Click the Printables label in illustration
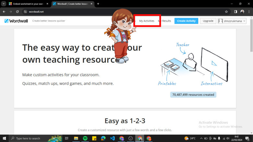Screen dimensions: 253x142 pos(167,83)
